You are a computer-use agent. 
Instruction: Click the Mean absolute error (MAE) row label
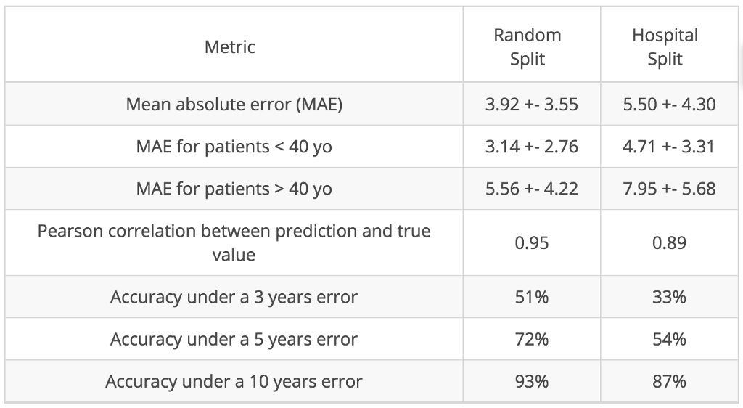pos(234,104)
